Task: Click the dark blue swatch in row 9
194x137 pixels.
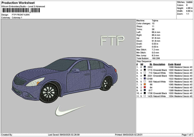Action: [145, 90]
